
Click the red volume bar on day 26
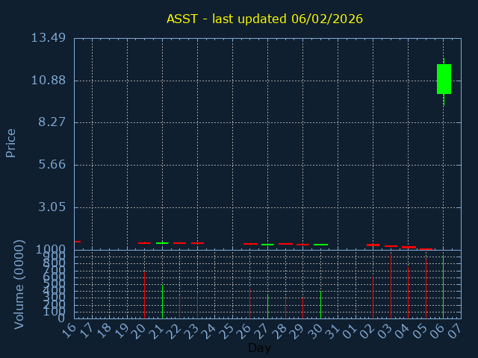pyautogui.click(x=249, y=302)
